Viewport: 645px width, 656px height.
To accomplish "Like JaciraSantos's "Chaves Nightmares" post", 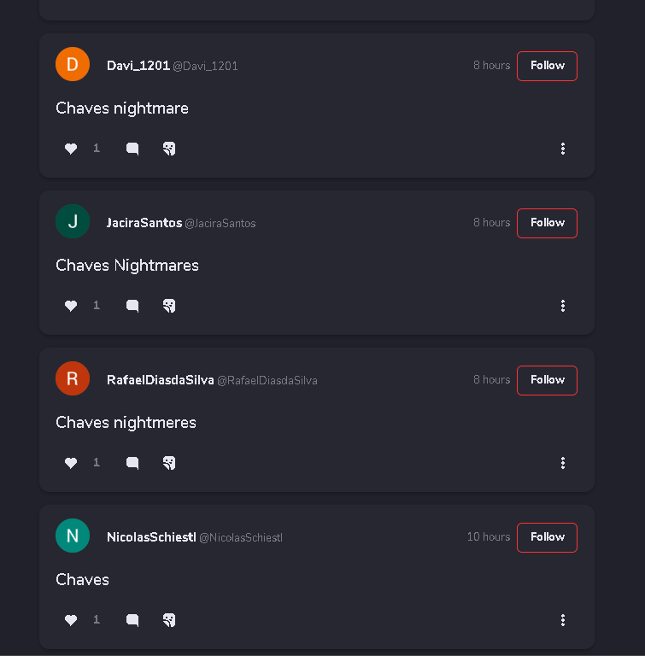I will pos(71,306).
